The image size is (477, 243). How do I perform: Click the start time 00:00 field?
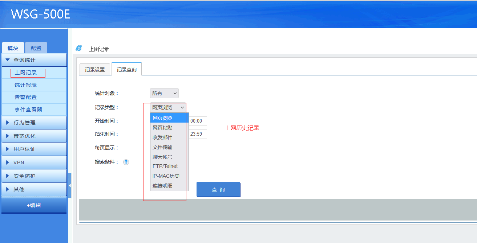[198, 121]
